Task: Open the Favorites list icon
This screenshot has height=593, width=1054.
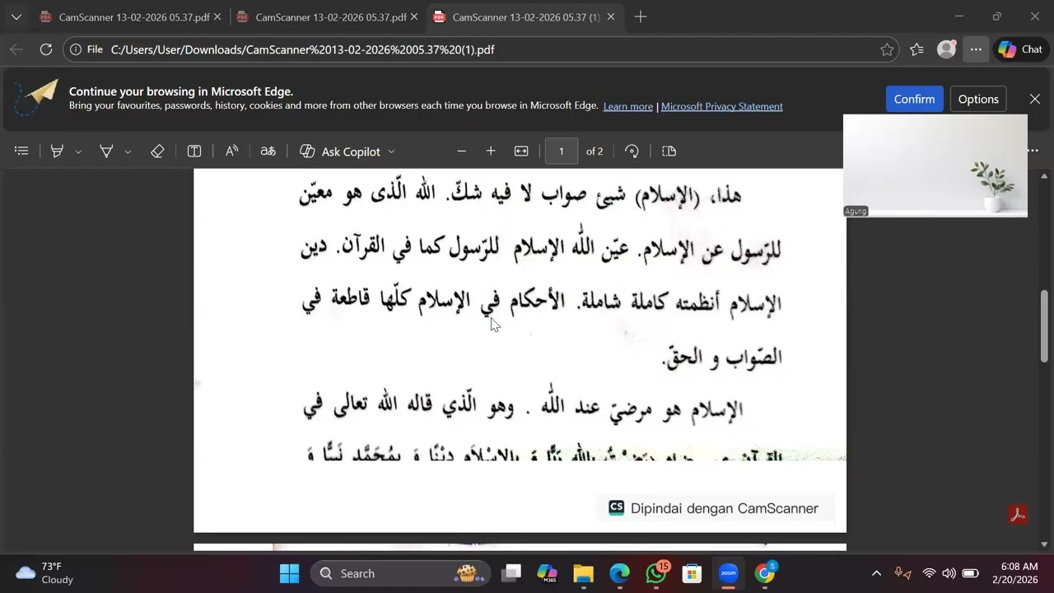Action: [x=916, y=49]
